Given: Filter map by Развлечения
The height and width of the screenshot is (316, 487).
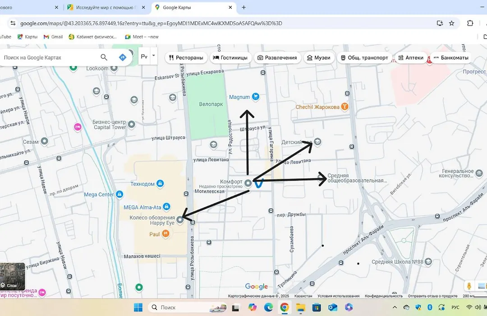Looking at the screenshot, I should pyautogui.click(x=278, y=57).
